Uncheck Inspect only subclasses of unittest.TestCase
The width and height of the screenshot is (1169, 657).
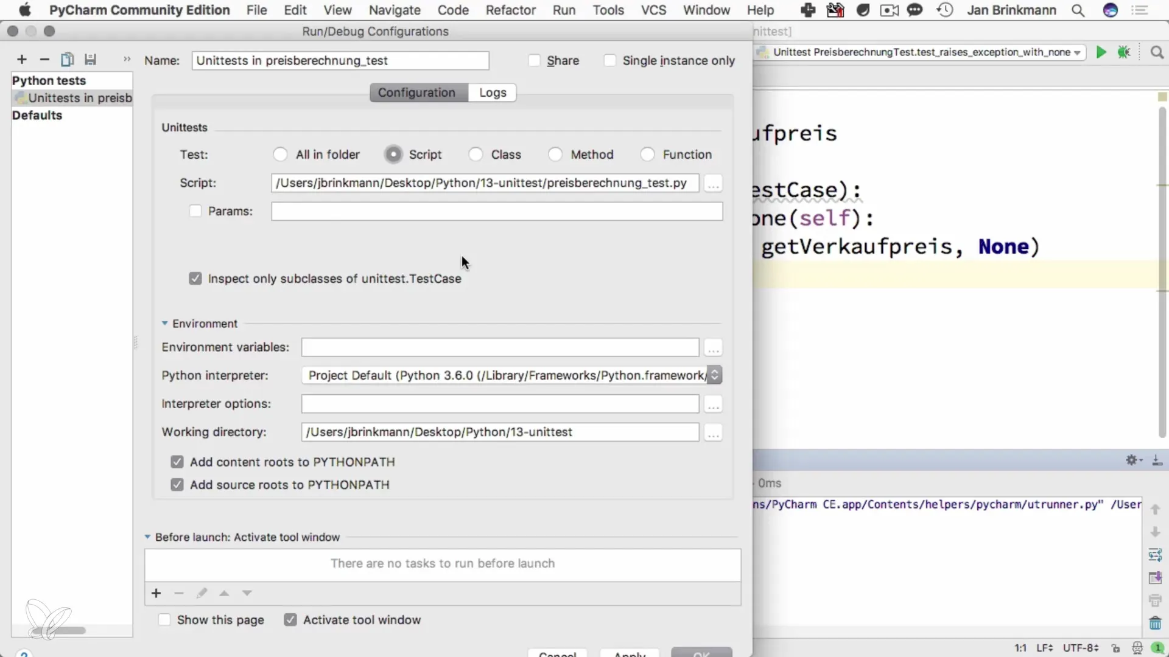tap(195, 279)
